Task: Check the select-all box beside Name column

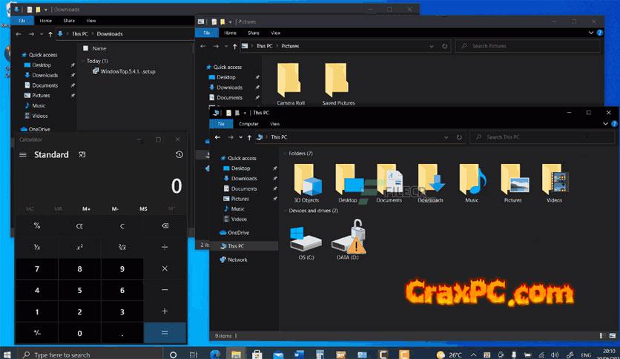Action: [x=85, y=48]
